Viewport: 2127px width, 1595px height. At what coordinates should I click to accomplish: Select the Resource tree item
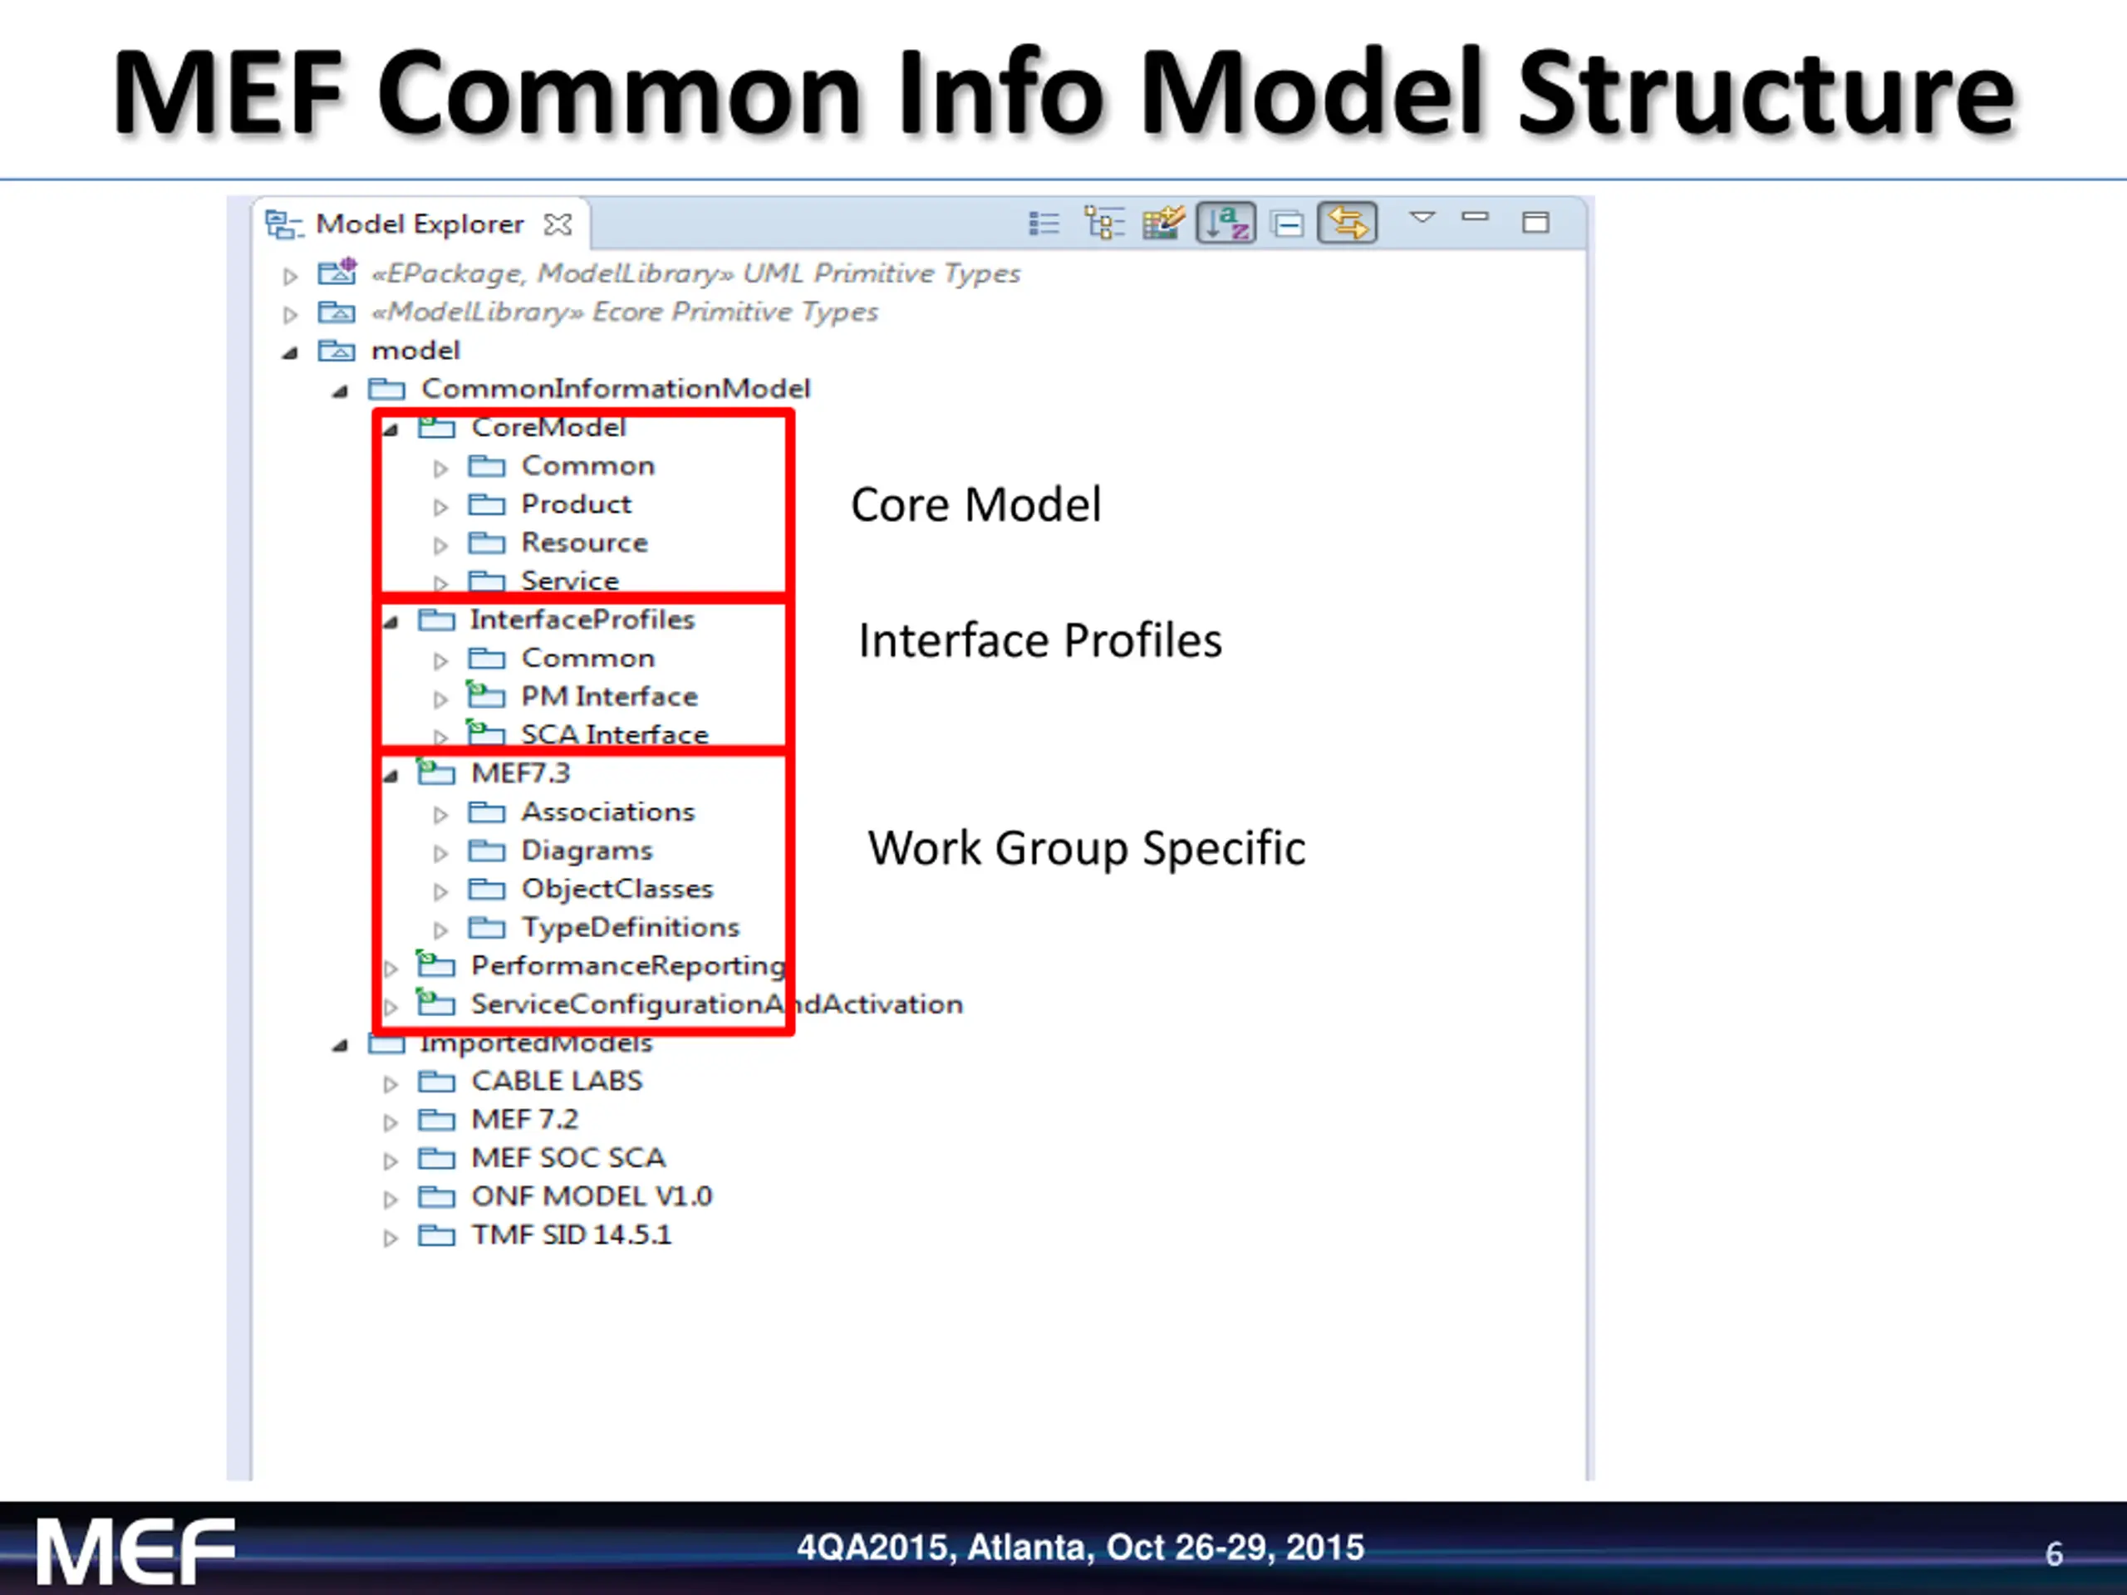[x=585, y=543]
